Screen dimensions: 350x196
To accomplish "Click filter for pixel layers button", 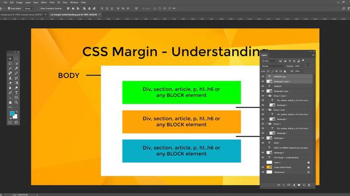I will pyautogui.click(x=281, y=61).
